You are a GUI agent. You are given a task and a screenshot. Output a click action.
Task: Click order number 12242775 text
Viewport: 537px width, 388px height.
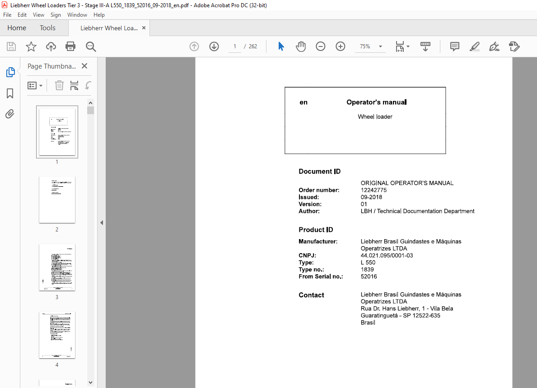click(x=374, y=190)
